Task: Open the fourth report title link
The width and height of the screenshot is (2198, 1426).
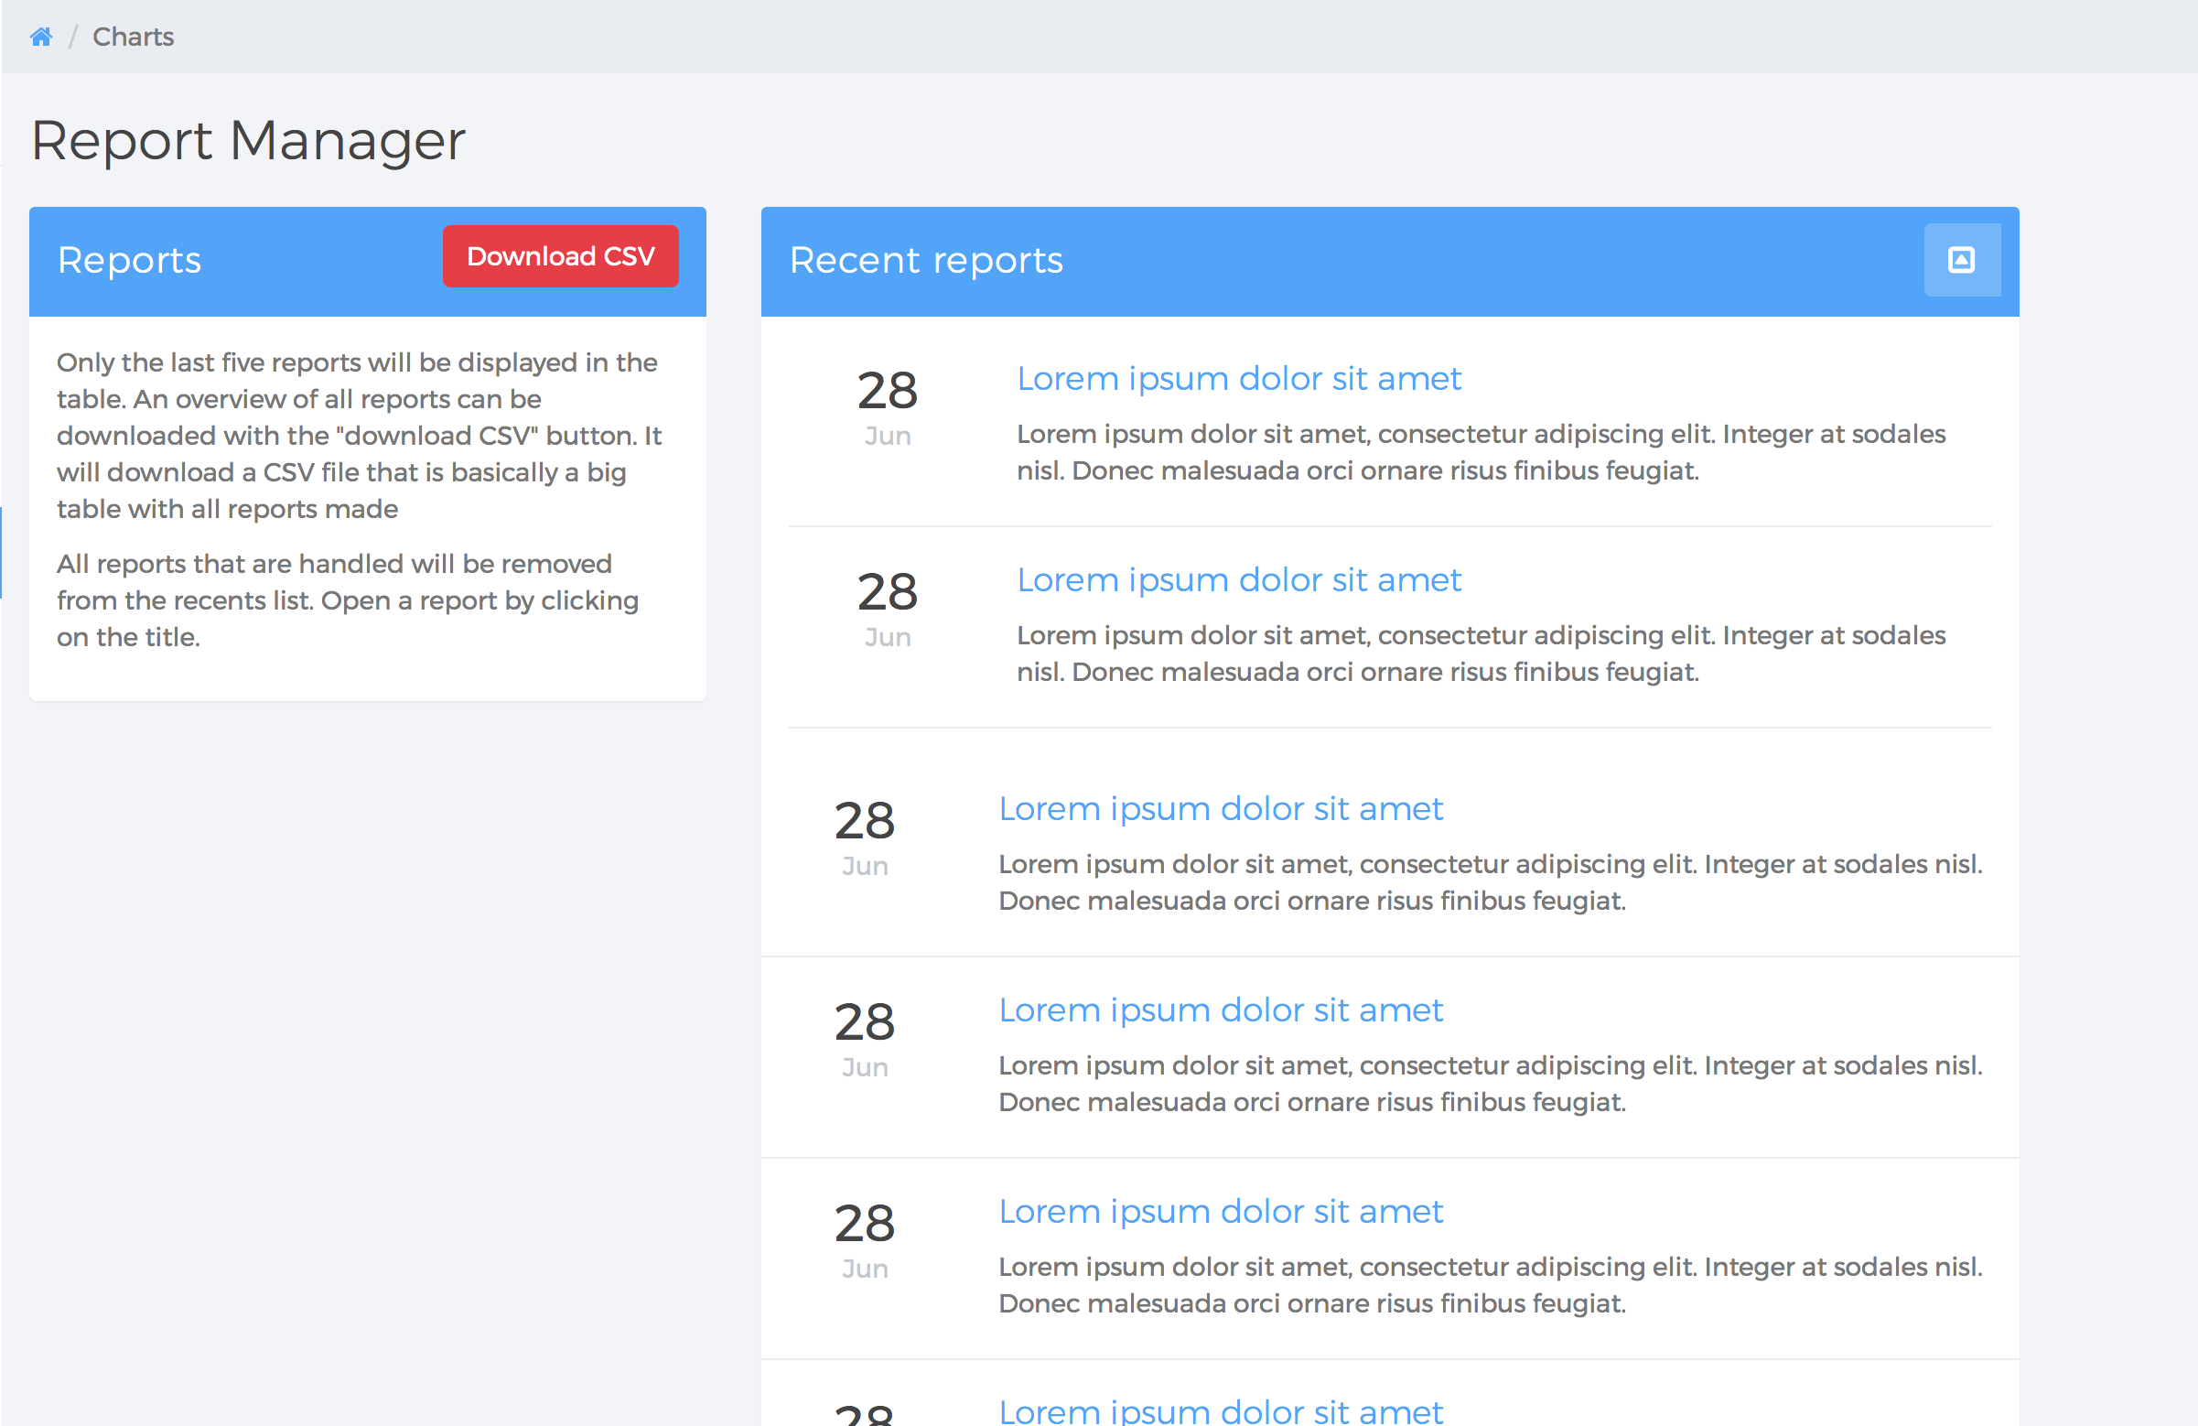Action: [1219, 1010]
